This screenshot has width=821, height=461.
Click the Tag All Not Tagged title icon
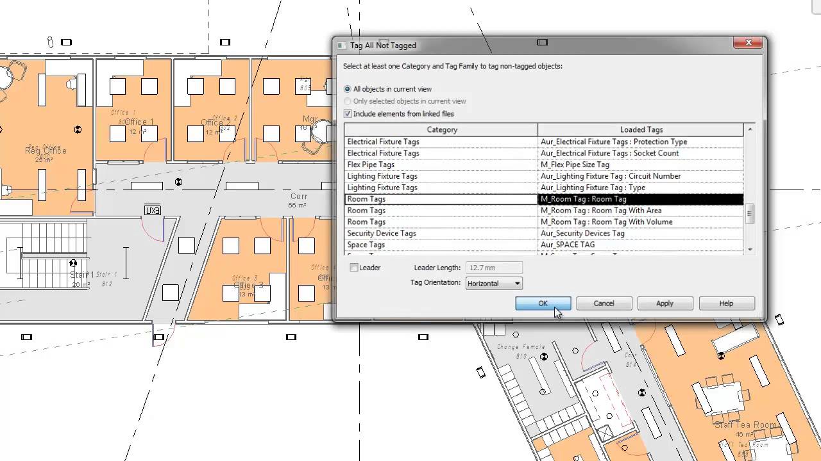point(342,45)
